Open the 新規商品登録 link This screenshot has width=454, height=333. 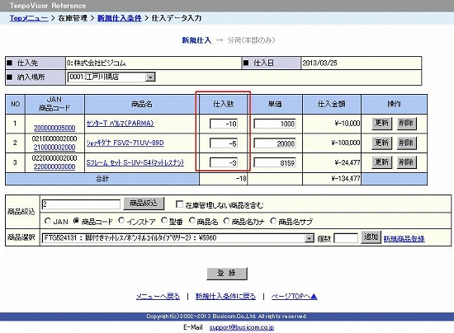404,239
